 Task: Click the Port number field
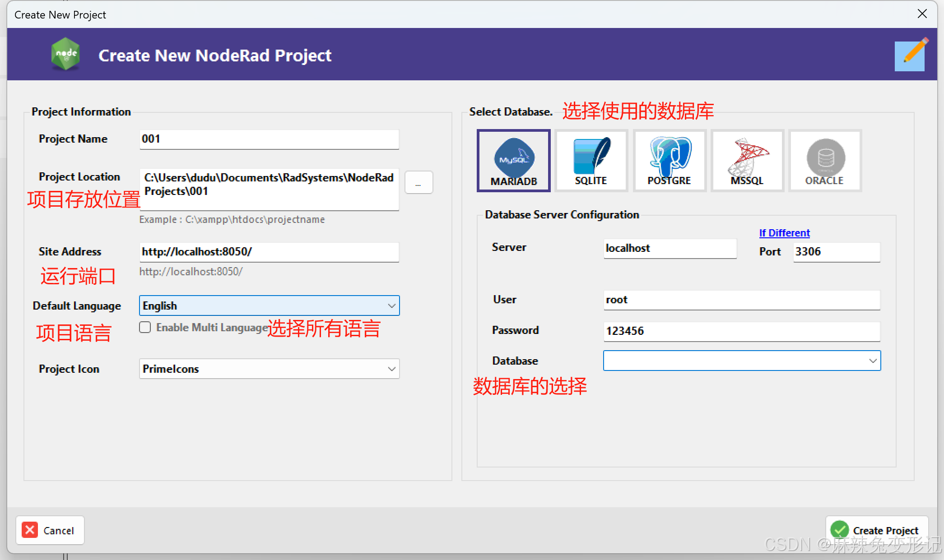[836, 252]
